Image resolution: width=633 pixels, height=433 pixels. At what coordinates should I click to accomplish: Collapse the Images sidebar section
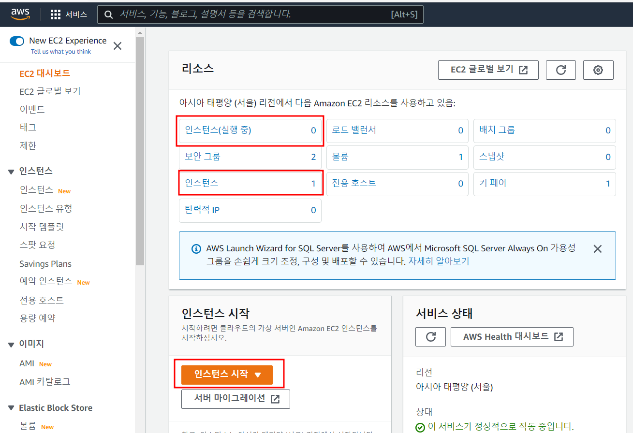coord(11,345)
